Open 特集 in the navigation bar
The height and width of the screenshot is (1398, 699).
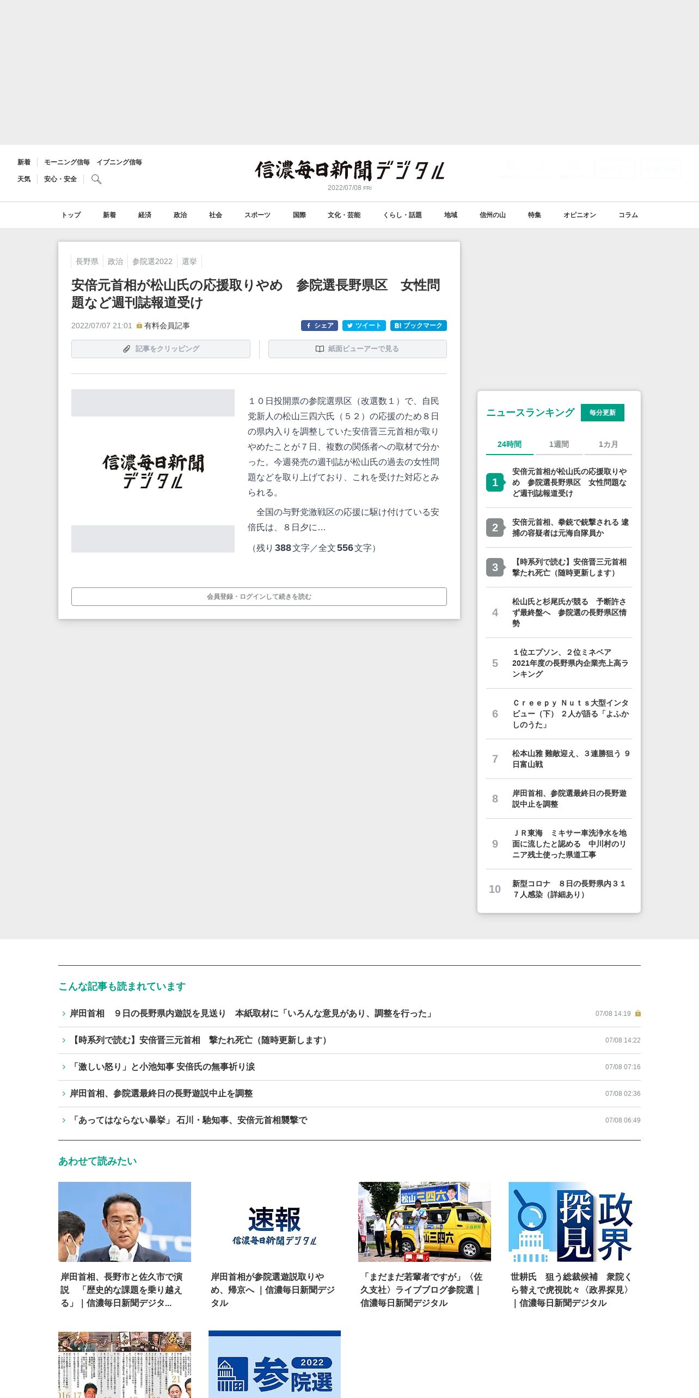click(x=535, y=215)
